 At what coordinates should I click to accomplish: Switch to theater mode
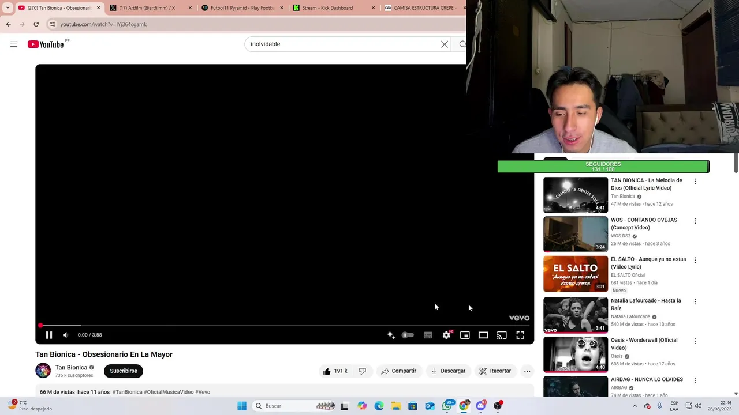(x=483, y=335)
